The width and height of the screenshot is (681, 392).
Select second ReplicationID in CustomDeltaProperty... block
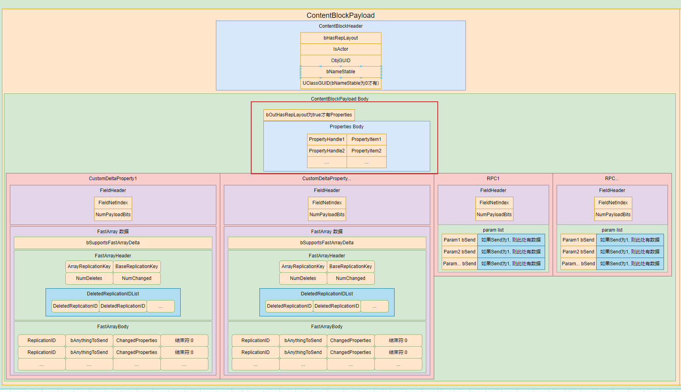256,352
